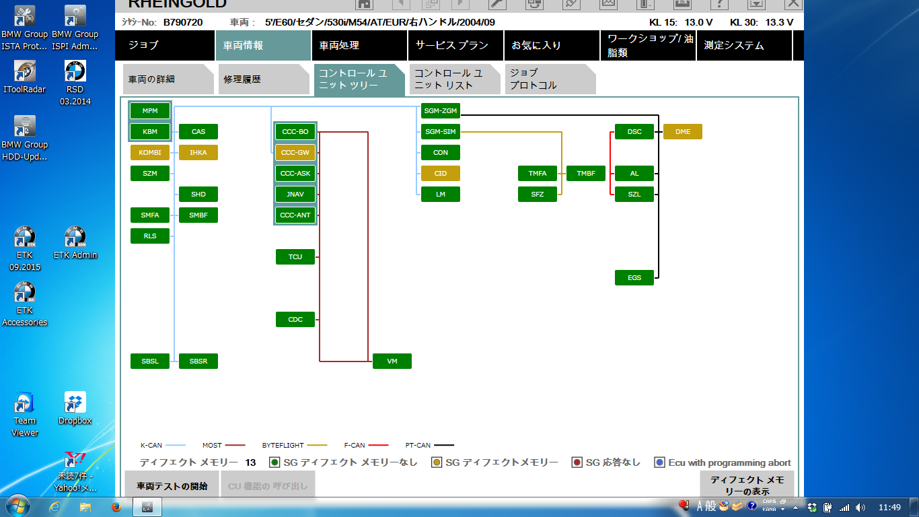The image size is (919, 517).
Task: Select the SGM-ZGM control unit node
Action: click(x=441, y=110)
